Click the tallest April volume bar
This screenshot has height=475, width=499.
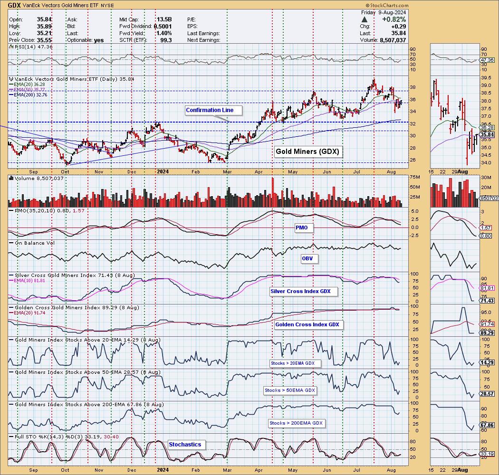pos(272,192)
